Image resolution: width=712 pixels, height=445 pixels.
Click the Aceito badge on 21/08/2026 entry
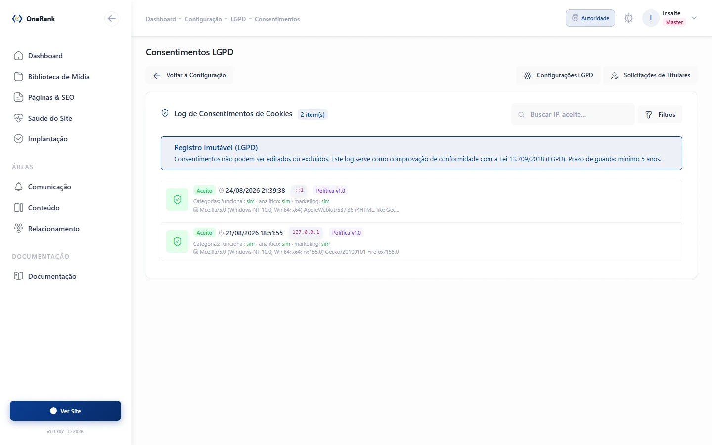coord(204,233)
